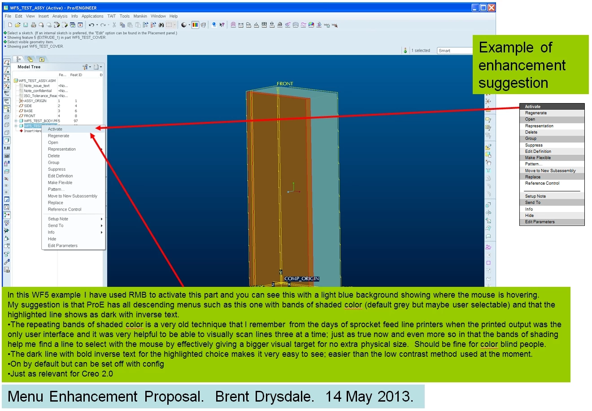
Task: Toggle datum axis display
Action: pyautogui.click(x=7, y=70)
